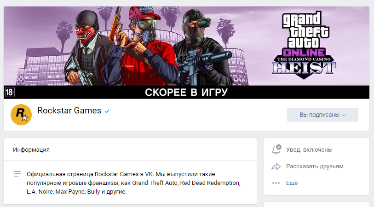Click the Rockstar Games page title
The width and height of the screenshot is (374, 207).
coord(69,111)
